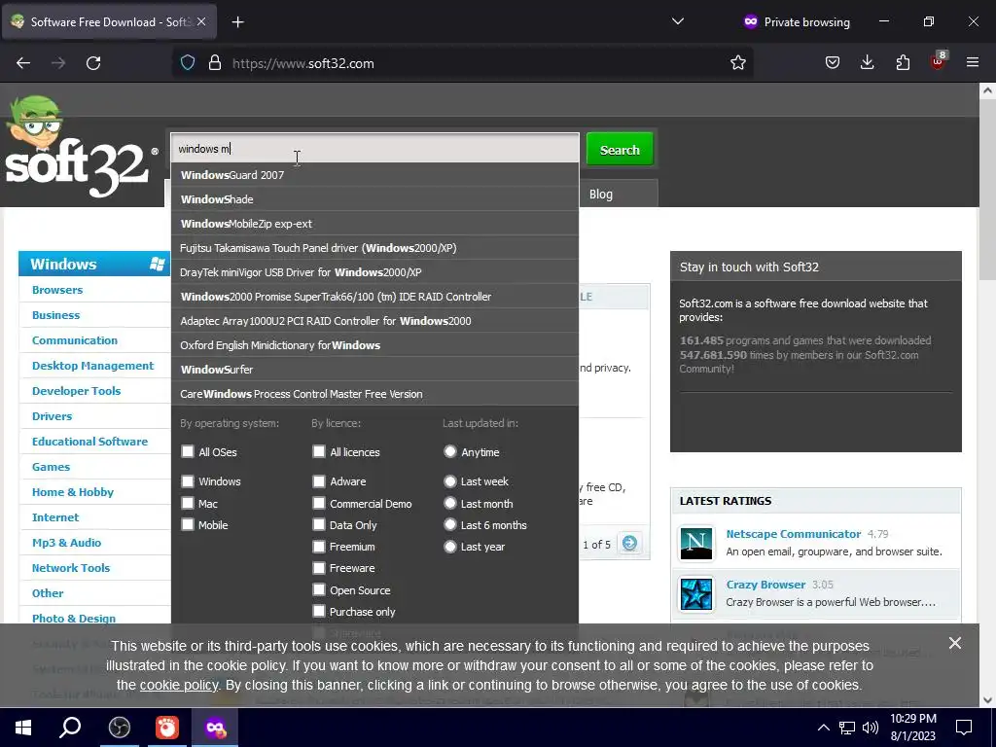Image resolution: width=996 pixels, height=747 pixels.
Task: Open Netscape Communicator rating link
Action: tap(794, 534)
